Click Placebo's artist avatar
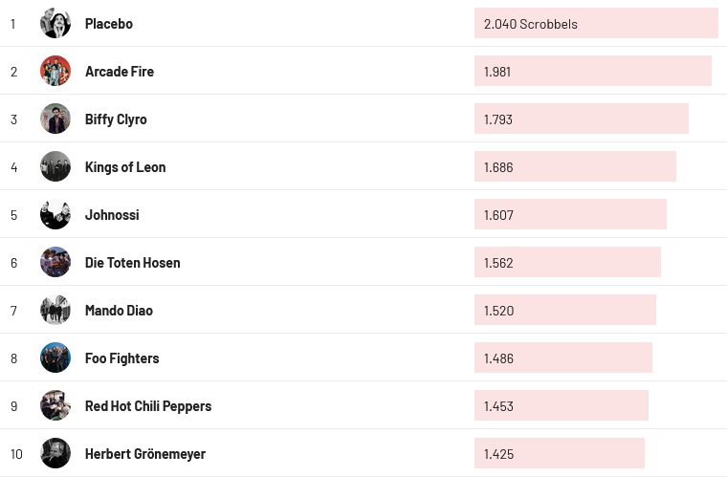Image resolution: width=727 pixels, height=477 pixels. (55, 23)
